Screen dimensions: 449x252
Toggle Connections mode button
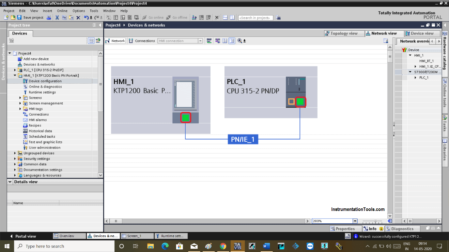point(142,41)
